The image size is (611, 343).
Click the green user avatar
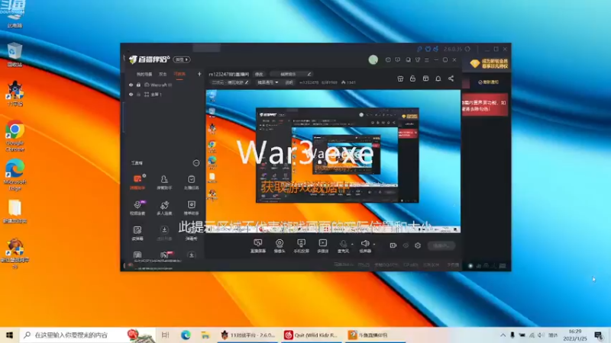pos(373,59)
